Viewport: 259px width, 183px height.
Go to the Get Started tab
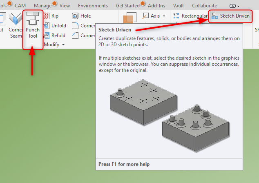tap(128, 6)
